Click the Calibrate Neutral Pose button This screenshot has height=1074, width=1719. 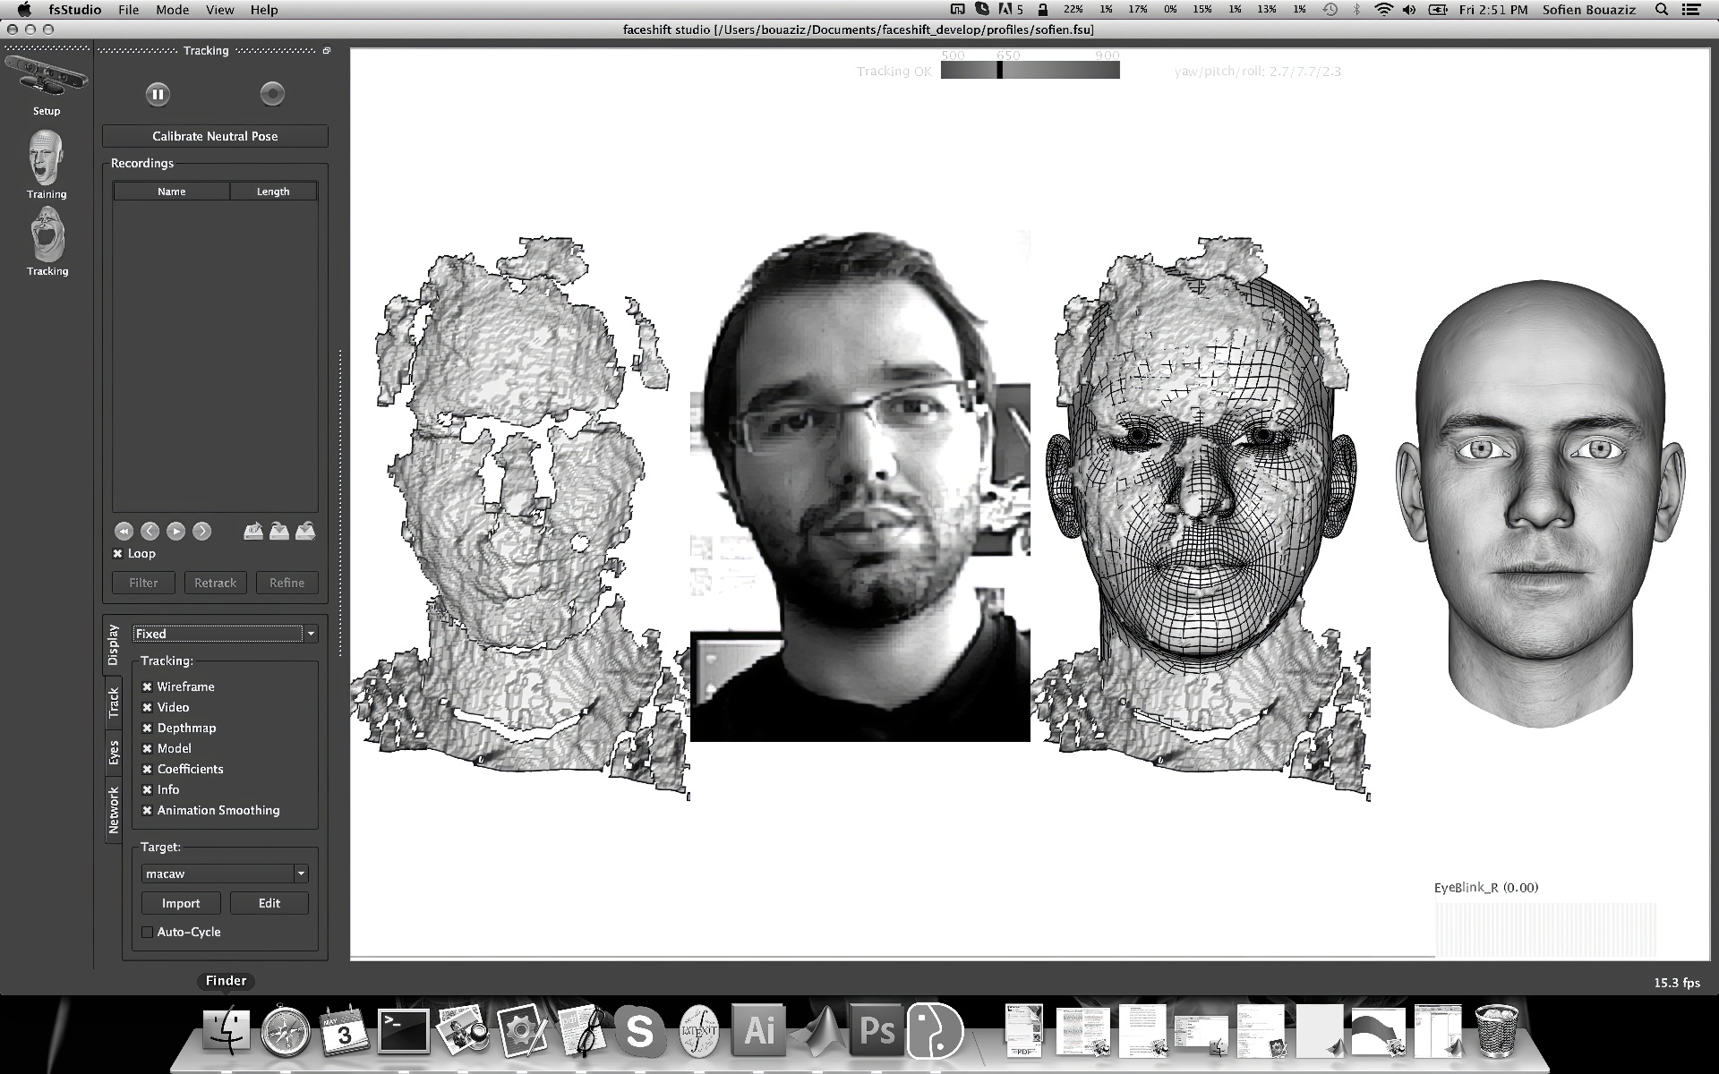pos(215,136)
